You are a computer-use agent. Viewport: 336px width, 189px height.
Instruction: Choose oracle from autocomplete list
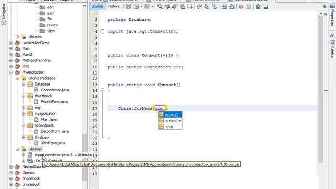[170, 121]
